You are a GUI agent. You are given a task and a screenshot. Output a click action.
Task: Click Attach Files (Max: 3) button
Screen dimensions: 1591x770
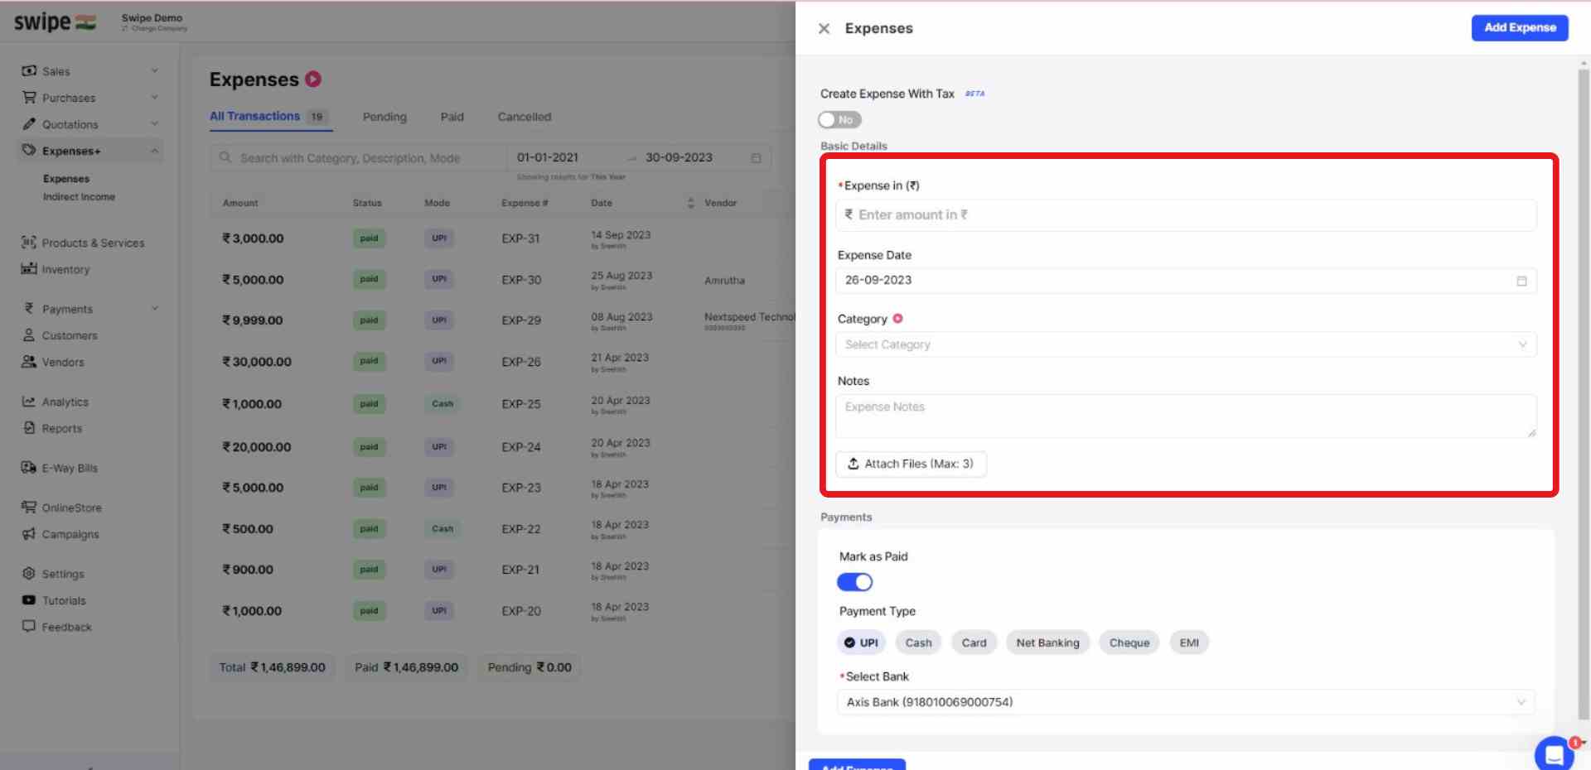click(x=911, y=464)
